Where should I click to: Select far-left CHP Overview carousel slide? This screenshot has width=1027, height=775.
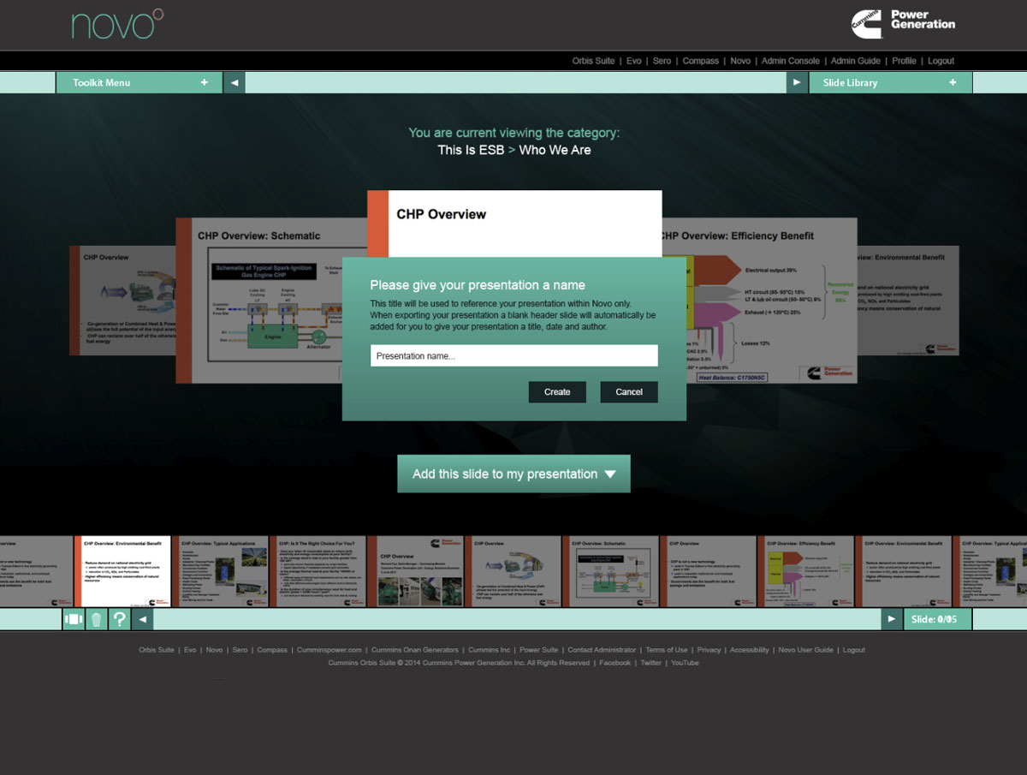tap(122, 300)
